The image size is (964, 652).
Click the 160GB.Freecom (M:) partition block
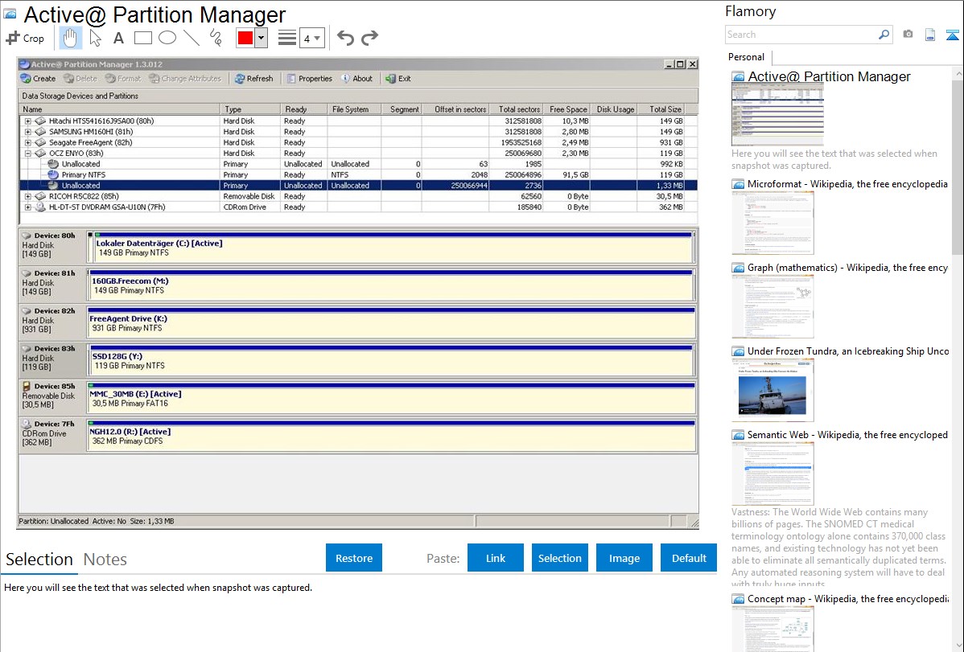391,285
